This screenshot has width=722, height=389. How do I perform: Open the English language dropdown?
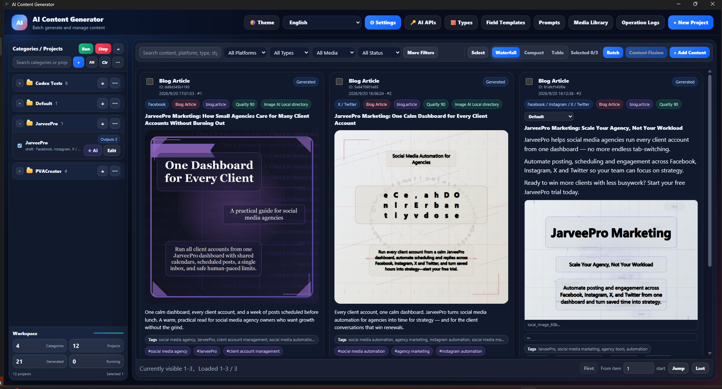322,22
